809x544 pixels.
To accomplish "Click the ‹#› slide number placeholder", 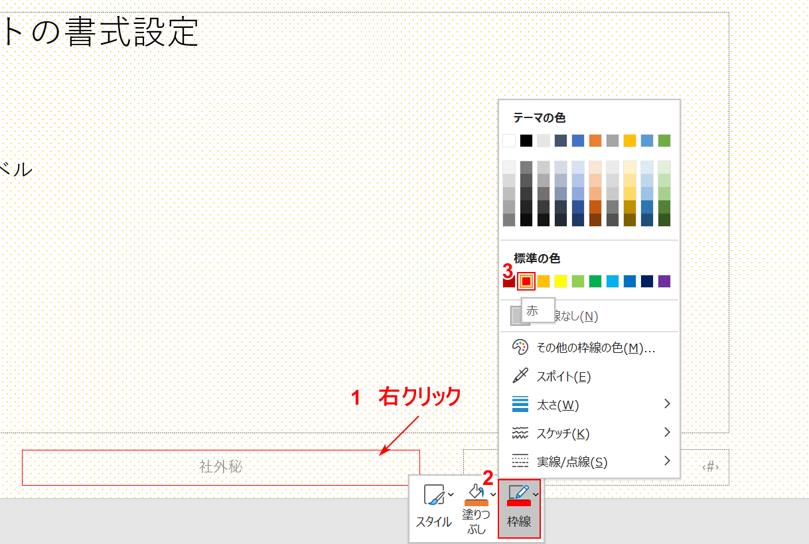I will coord(710,466).
